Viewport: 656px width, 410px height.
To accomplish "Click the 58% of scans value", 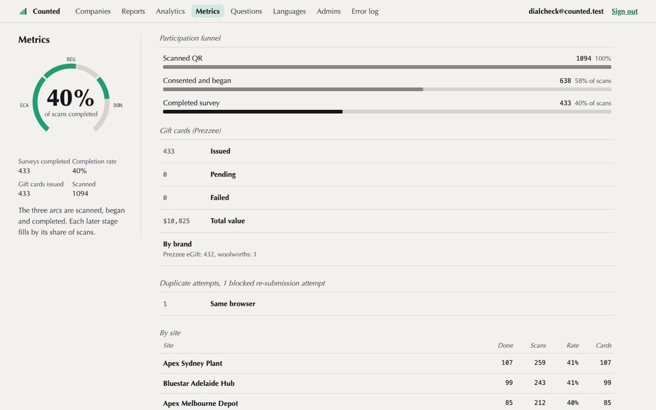I will click(593, 80).
